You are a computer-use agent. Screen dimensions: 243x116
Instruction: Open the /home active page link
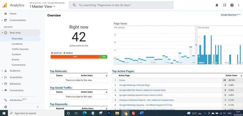tap(122, 80)
